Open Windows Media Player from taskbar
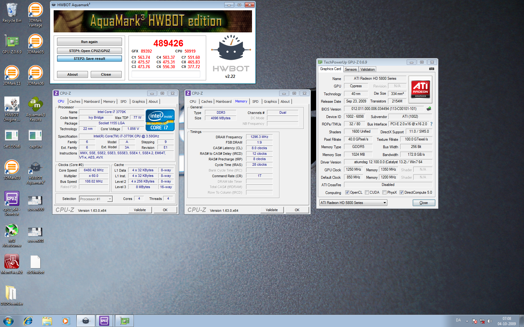 (66, 321)
